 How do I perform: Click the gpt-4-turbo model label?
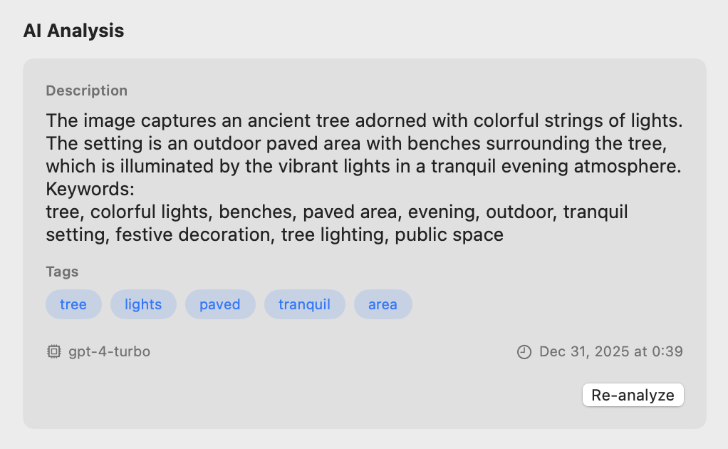point(109,351)
